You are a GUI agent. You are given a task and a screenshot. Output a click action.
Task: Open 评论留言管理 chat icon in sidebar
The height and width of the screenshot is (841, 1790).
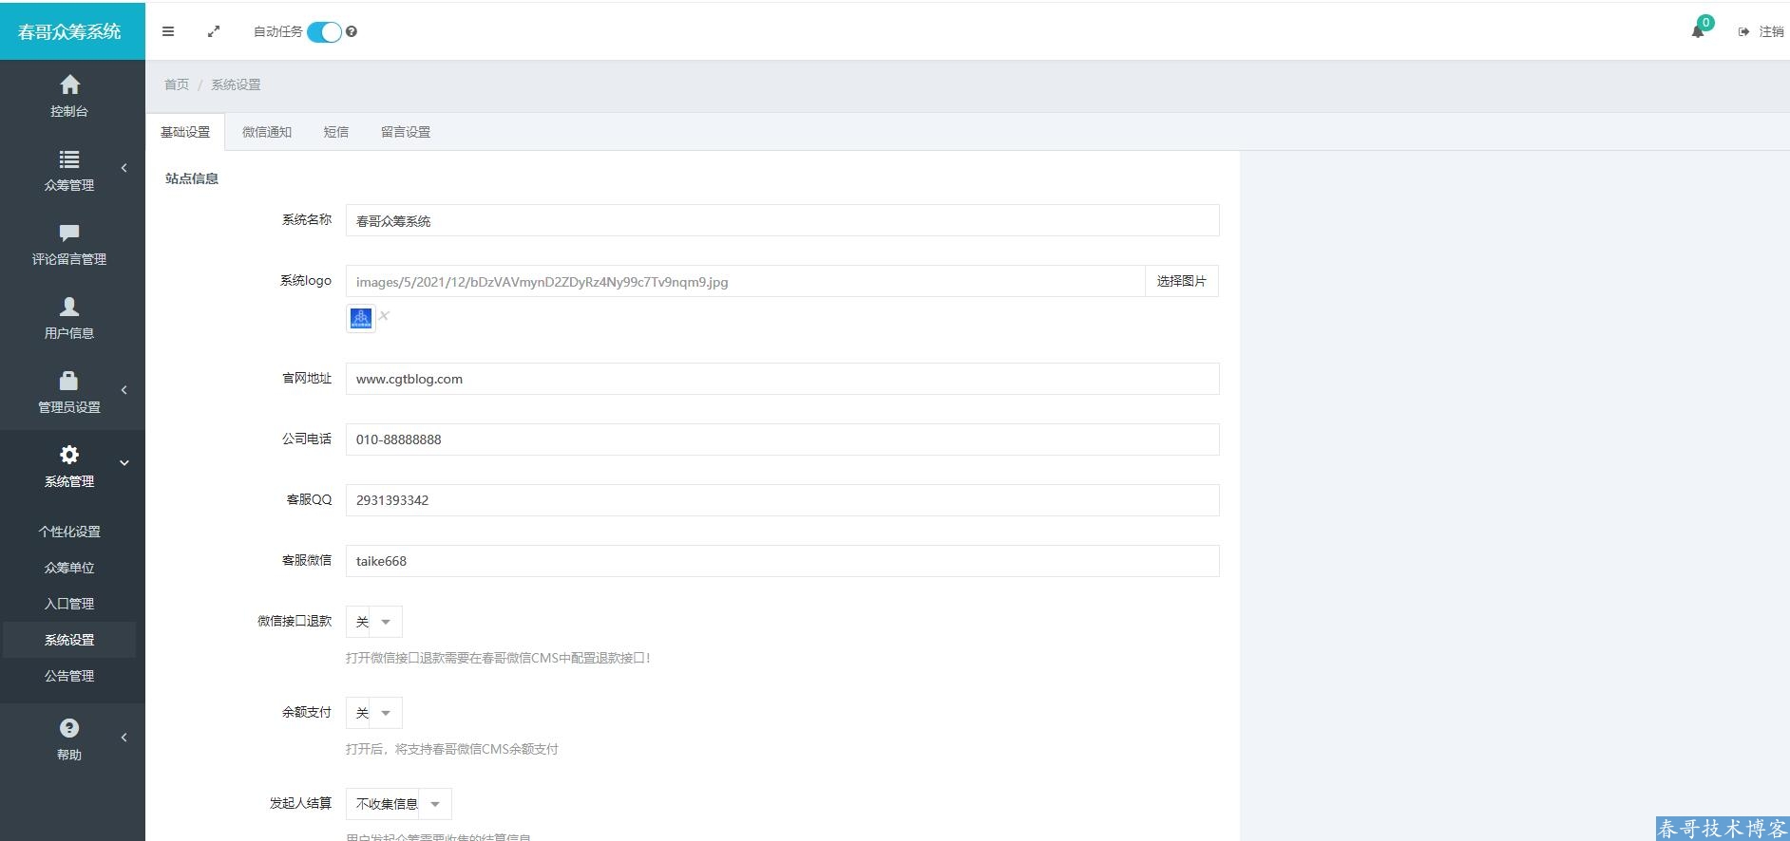pyautogui.click(x=69, y=233)
